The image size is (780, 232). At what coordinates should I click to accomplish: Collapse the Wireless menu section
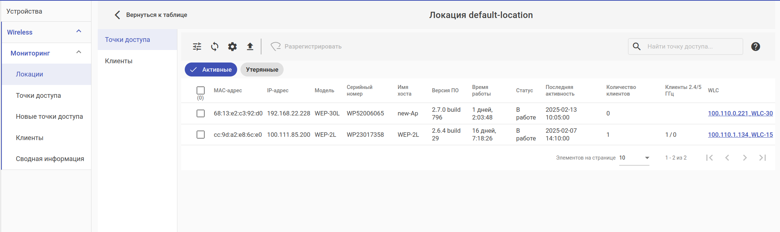click(79, 32)
